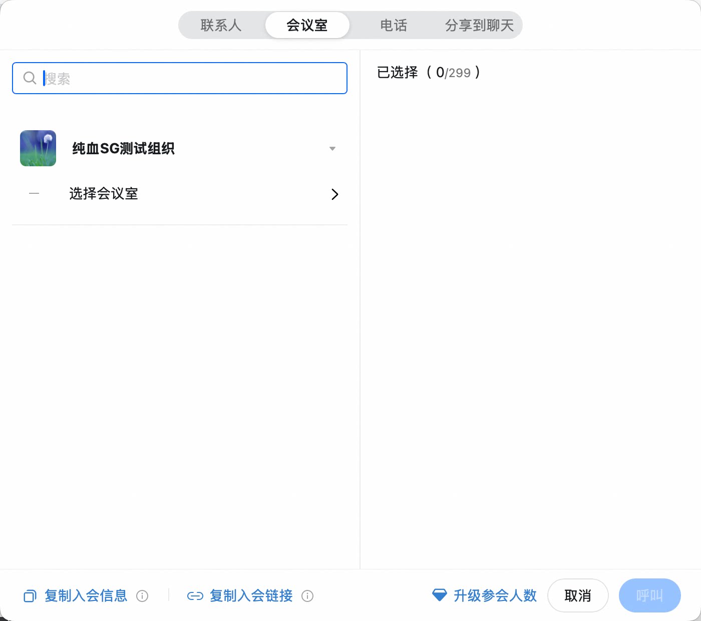701x621 pixels.
Task: Click dash icon left of 选择会议室
Action: [34, 194]
